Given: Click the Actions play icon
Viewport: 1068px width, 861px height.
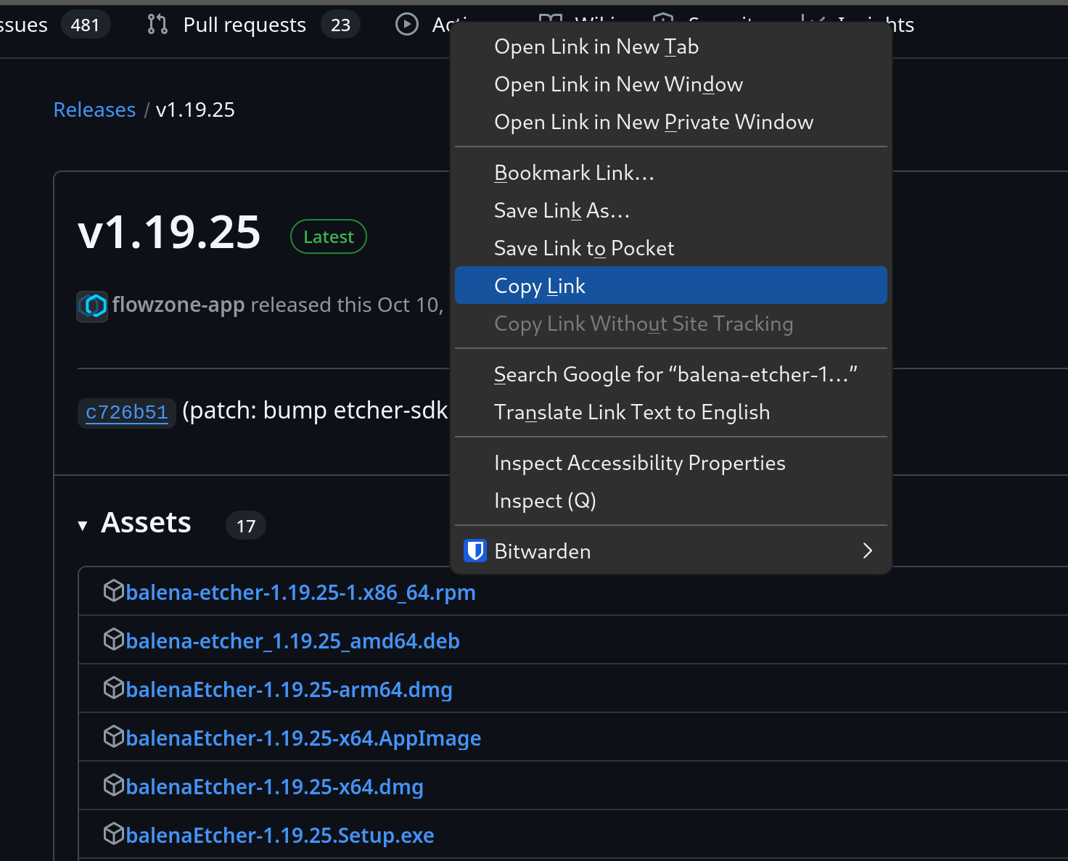Looking at the screenshot, I should click(x=407, y=25).
